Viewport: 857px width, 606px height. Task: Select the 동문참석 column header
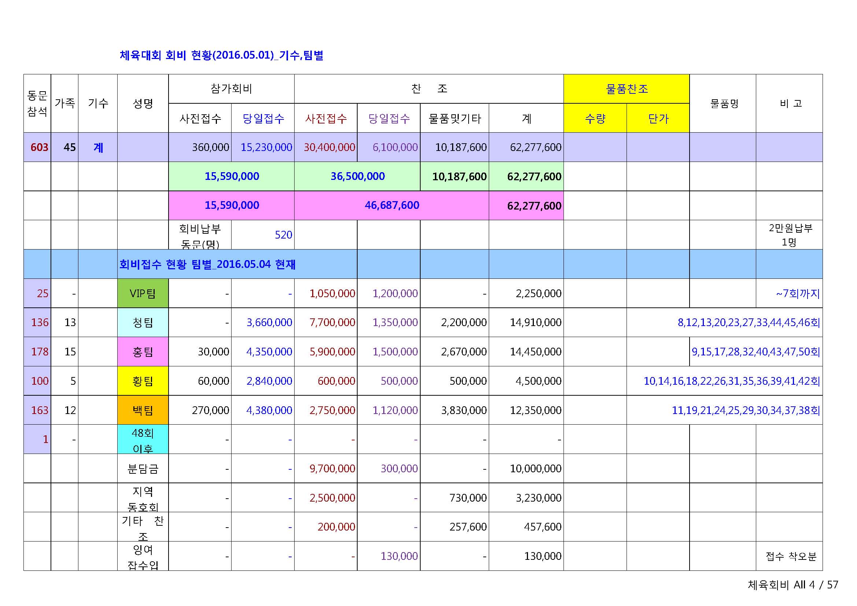37,103
